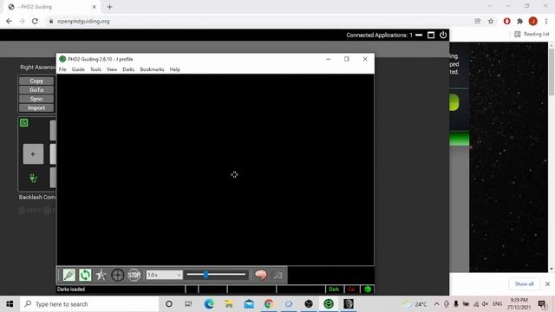
Task: Click the minimize dash near Connected Applications
Action: click(x=419, y=35)
